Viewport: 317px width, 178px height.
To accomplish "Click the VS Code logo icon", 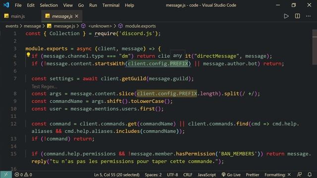I will click(x=6, y=5).
